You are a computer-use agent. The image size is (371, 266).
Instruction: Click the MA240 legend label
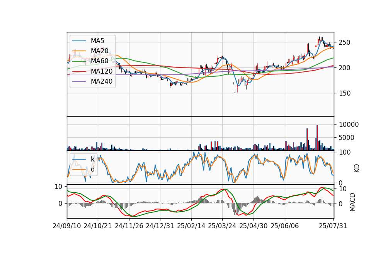coord(102,81)
